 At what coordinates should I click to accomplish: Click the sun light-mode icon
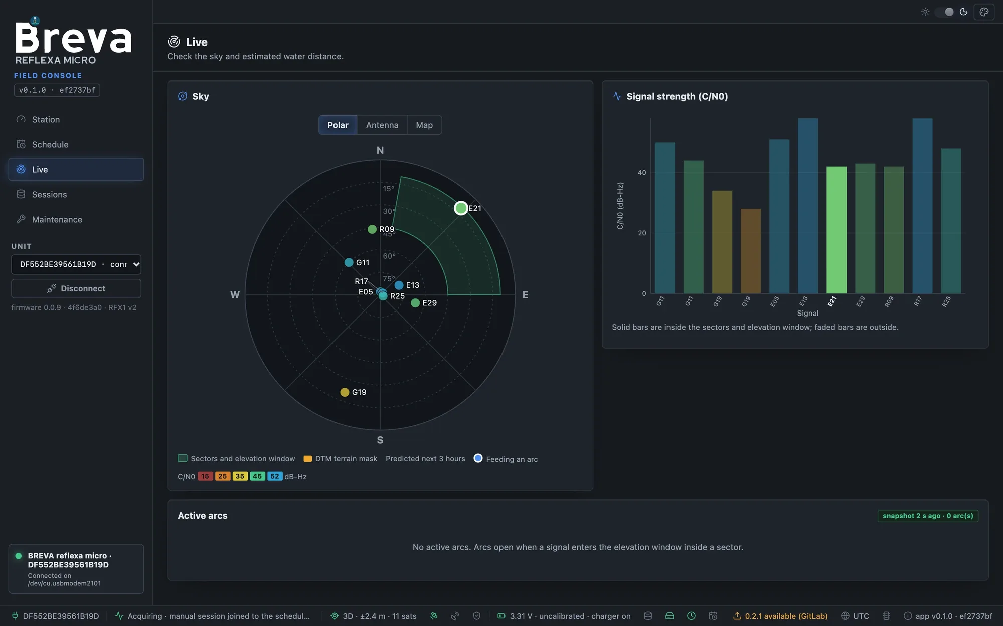click(x=925, y=12)
